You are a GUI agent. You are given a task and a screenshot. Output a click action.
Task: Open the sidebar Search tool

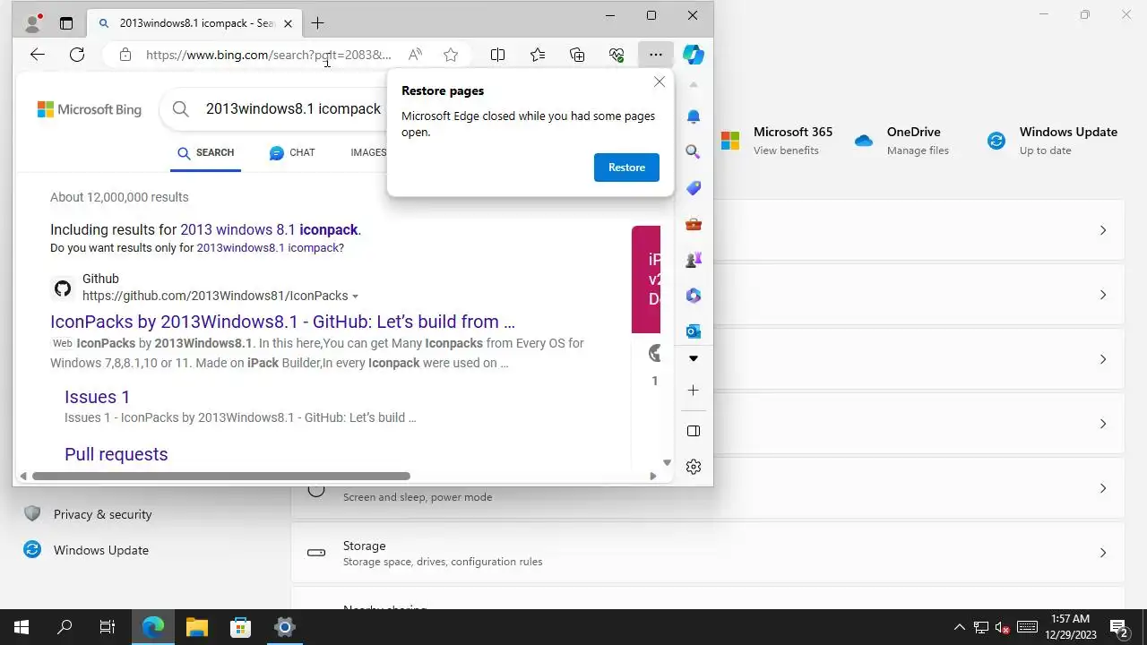(x=694, y=152)
